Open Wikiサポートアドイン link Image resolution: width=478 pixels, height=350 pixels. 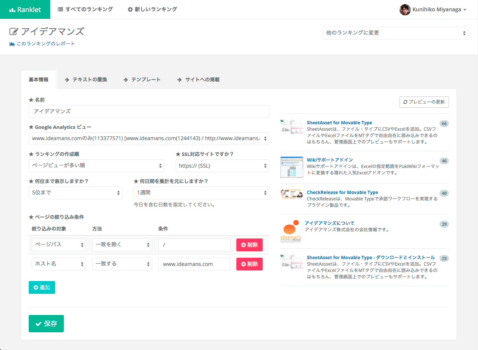[330, 160]
